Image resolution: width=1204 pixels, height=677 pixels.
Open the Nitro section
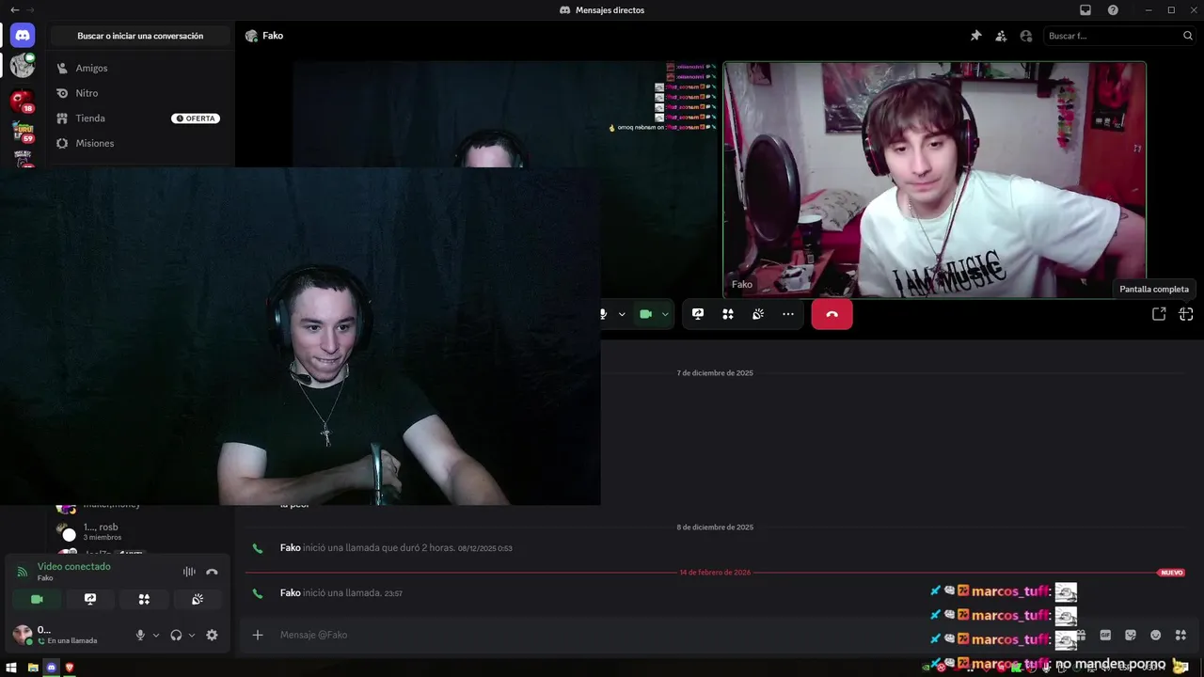tap(139, 93)
